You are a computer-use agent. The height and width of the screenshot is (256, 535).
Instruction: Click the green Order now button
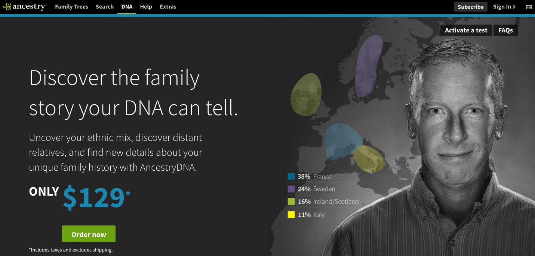pyautogui.click(x=89, y=234)
